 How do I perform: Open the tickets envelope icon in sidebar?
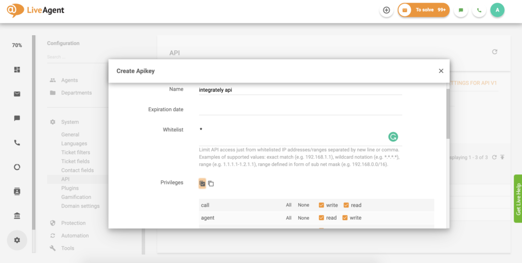click(17, 94)
